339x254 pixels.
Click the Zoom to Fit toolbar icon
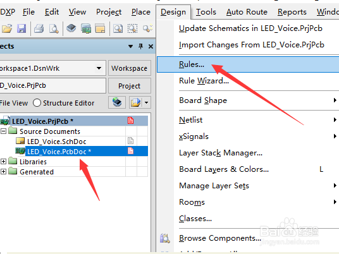(118, 28)
